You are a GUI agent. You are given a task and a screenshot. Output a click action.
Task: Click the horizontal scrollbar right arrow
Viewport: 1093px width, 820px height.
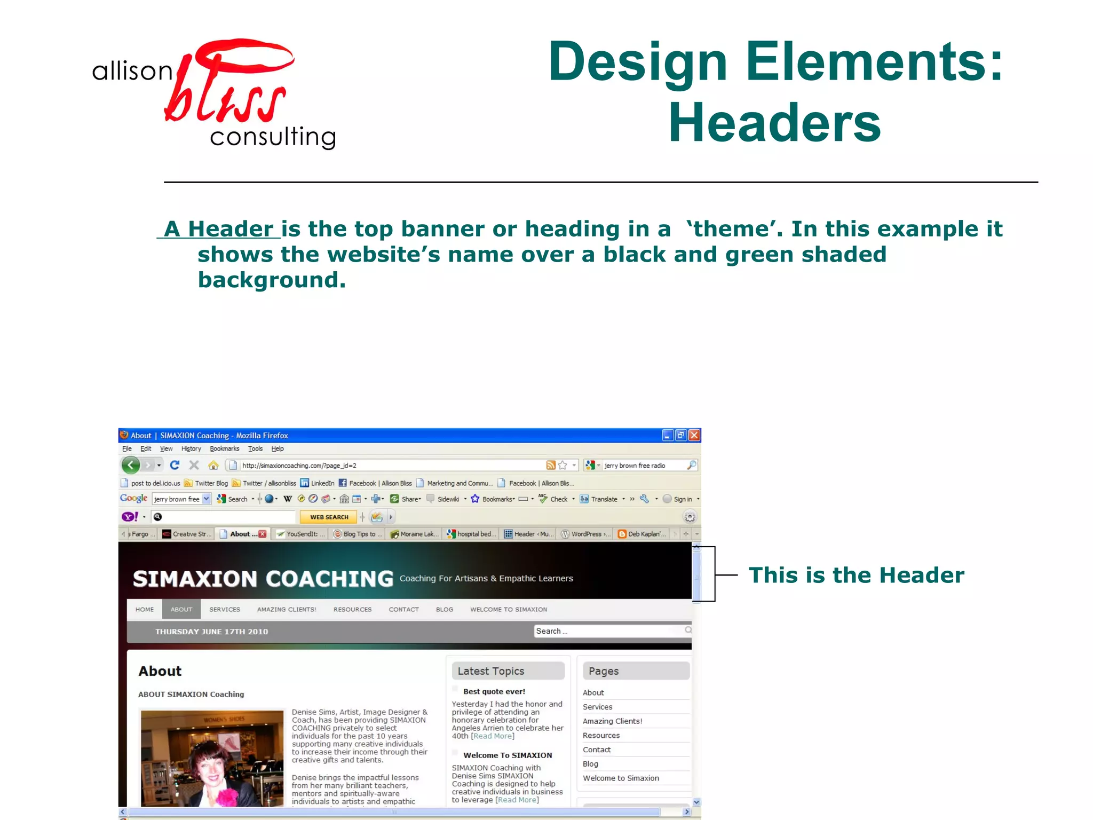click(x=686, y=811)
